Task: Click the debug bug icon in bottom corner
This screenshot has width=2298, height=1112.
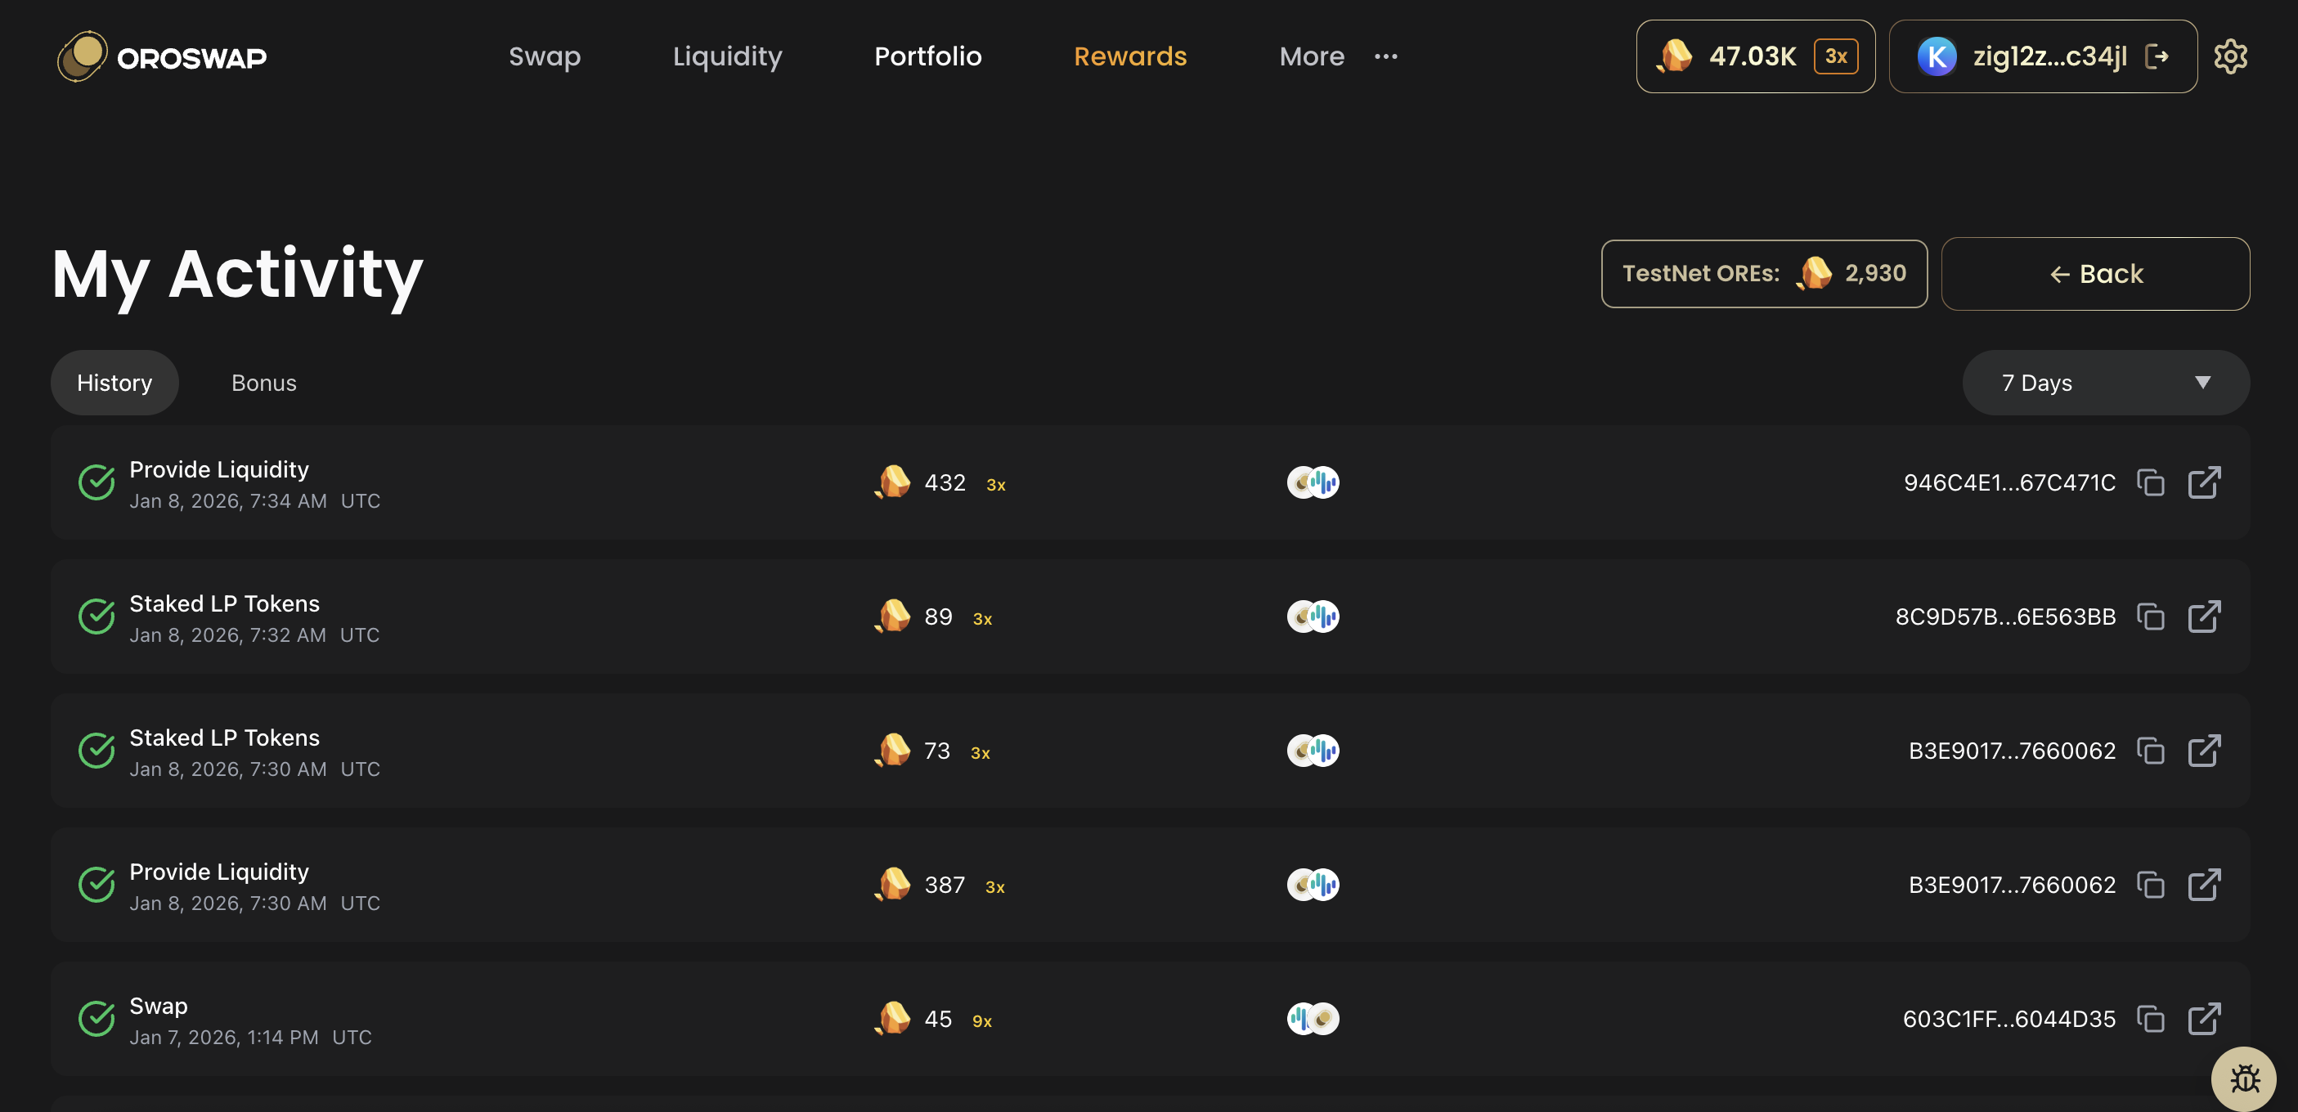Action: click(2246, 1079)
